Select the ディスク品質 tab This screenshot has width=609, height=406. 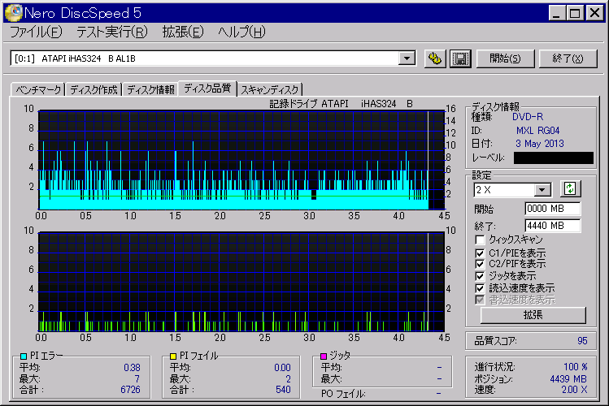click(208, 88)
